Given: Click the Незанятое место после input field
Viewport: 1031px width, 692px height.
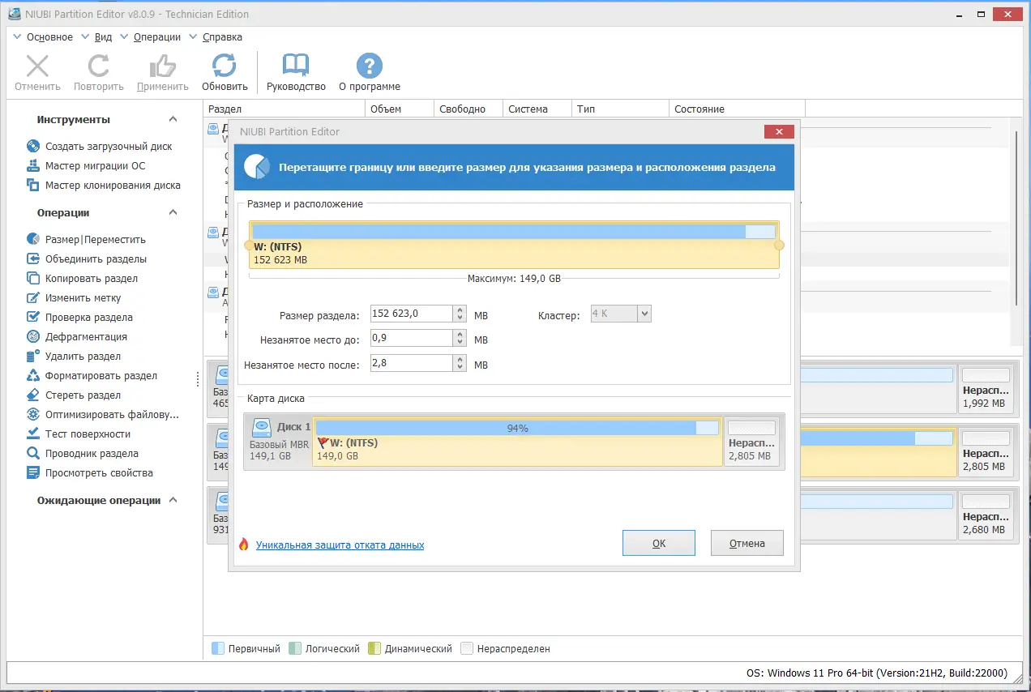Looking at the screenshot, I should pos(412,365).
